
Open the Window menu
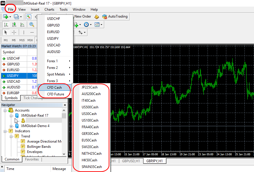[x=79, y=10]
